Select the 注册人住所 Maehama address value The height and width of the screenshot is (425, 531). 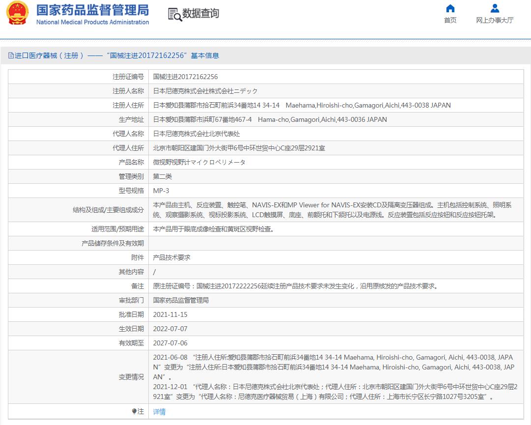pos(302,105)
